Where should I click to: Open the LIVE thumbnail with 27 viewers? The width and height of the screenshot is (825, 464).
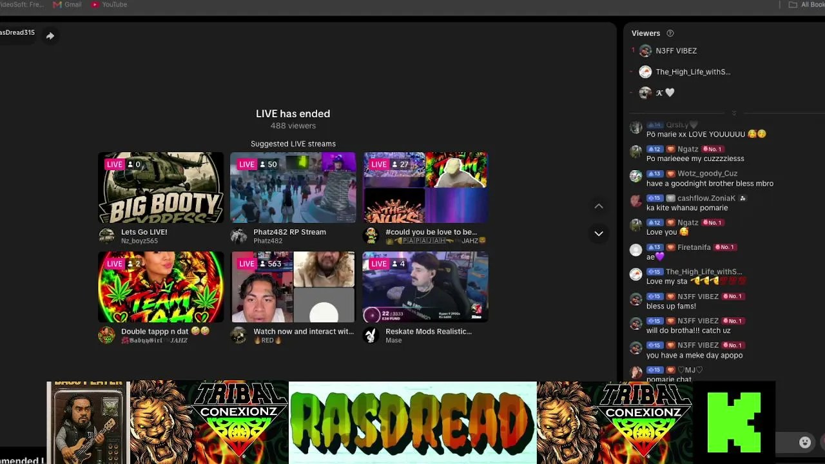click(x=425, y=188)
